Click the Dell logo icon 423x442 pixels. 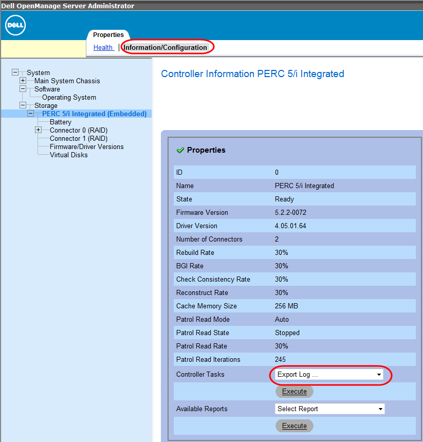pos(15,25)
